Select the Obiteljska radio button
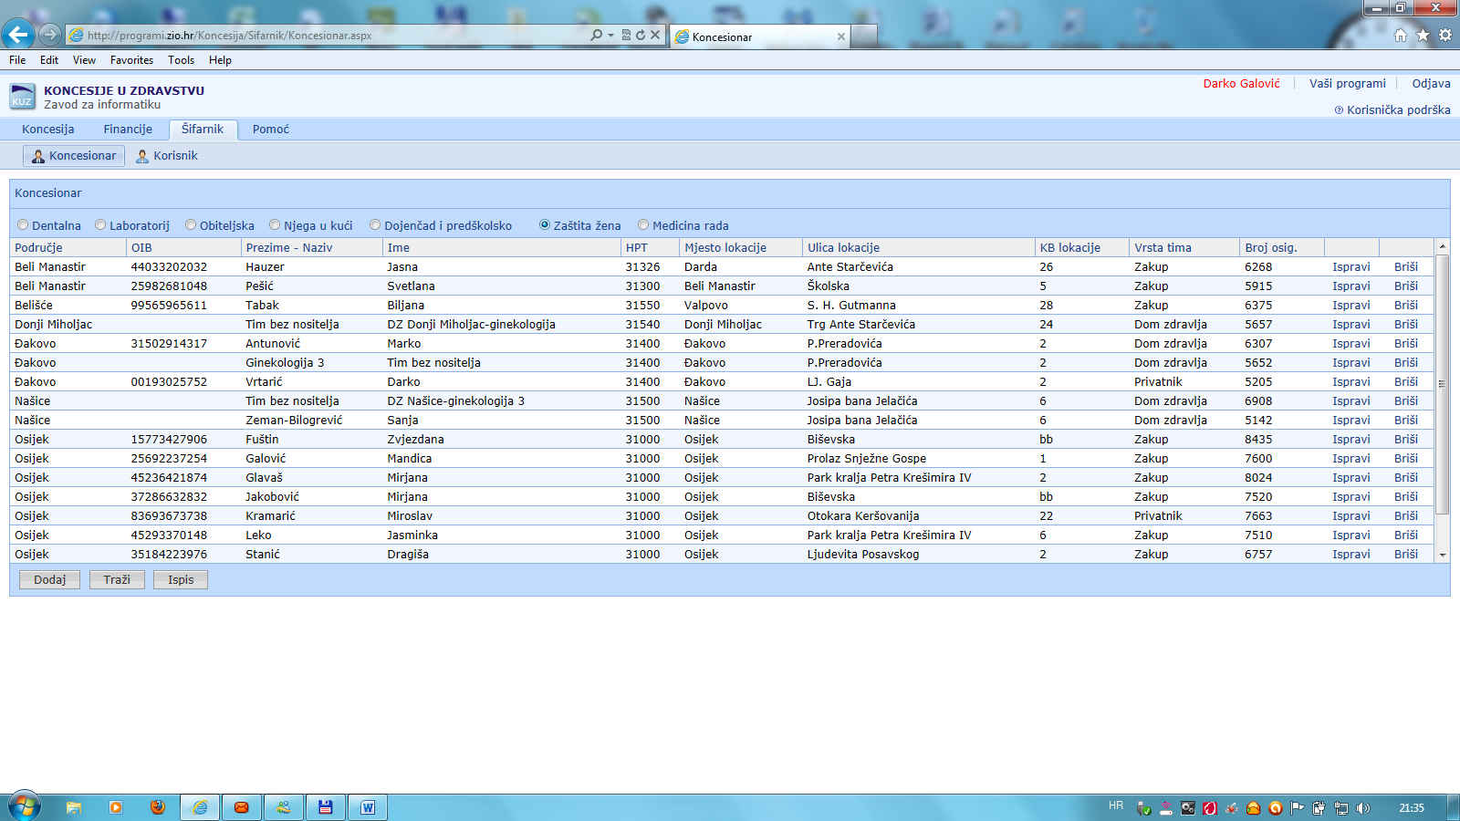Image resolution: width=1460 pixels, height=821 pixels. (191, 225)
